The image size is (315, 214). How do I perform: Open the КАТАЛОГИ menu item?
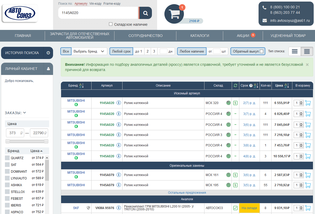tap(200, 36)
